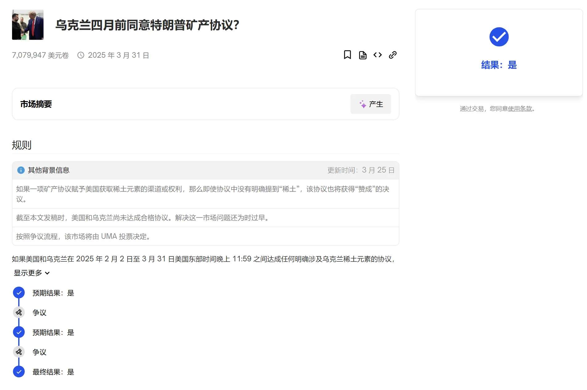Click the document summary icon

pos(362,55)
